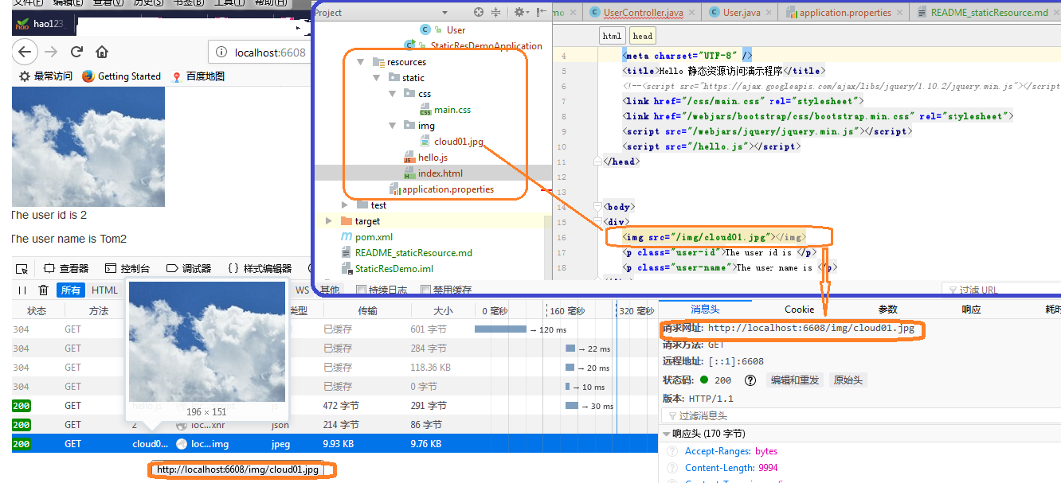This screenshot has height=483, width=1061.
Task: Click the 原始头 button
Action: [848, 380]
